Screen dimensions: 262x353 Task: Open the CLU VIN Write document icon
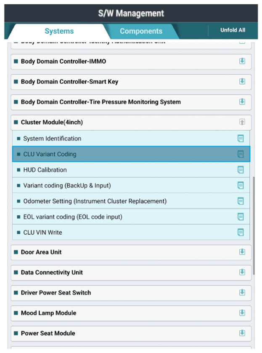(241, 233)
